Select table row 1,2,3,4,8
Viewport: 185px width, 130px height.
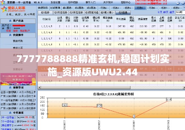click(111, 45)
